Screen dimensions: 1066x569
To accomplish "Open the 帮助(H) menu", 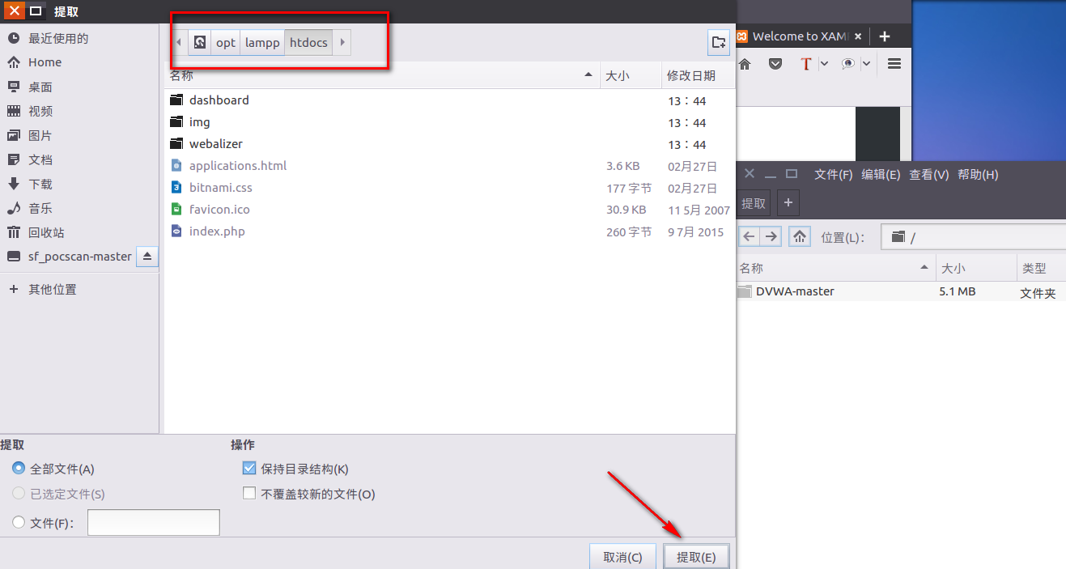I will (x=978, y=175).
